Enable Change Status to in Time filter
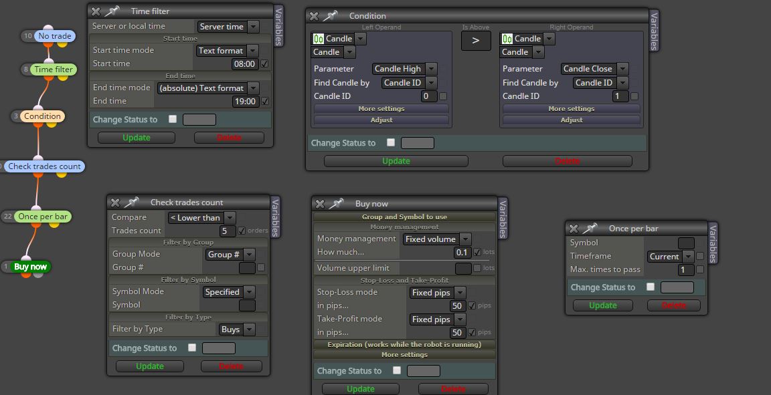Screen dimensions: 771x395 (x=173, y=119)
